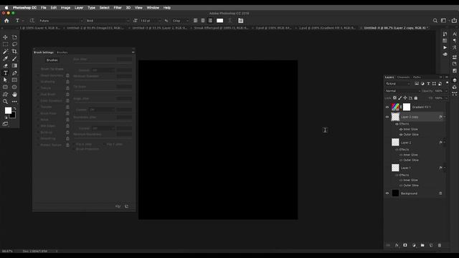This screenshot has height=258, width=459.
Task: Select the Ellipse shape tool
Action: click(14, 87)
